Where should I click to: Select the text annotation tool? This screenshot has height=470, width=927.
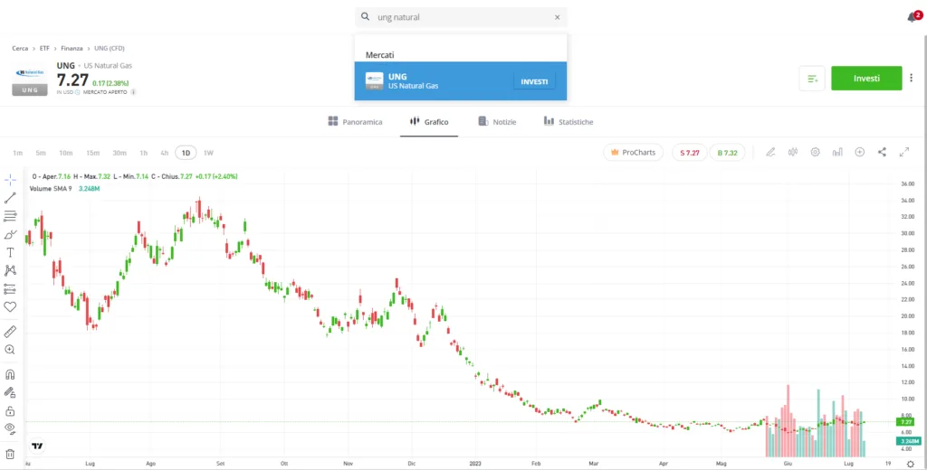[x=10, y=253]
